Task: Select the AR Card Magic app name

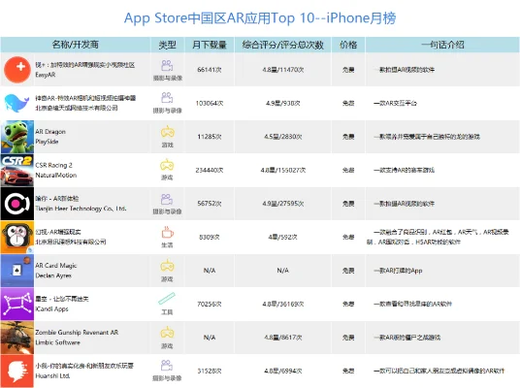Action: click(x=56, y=266)
